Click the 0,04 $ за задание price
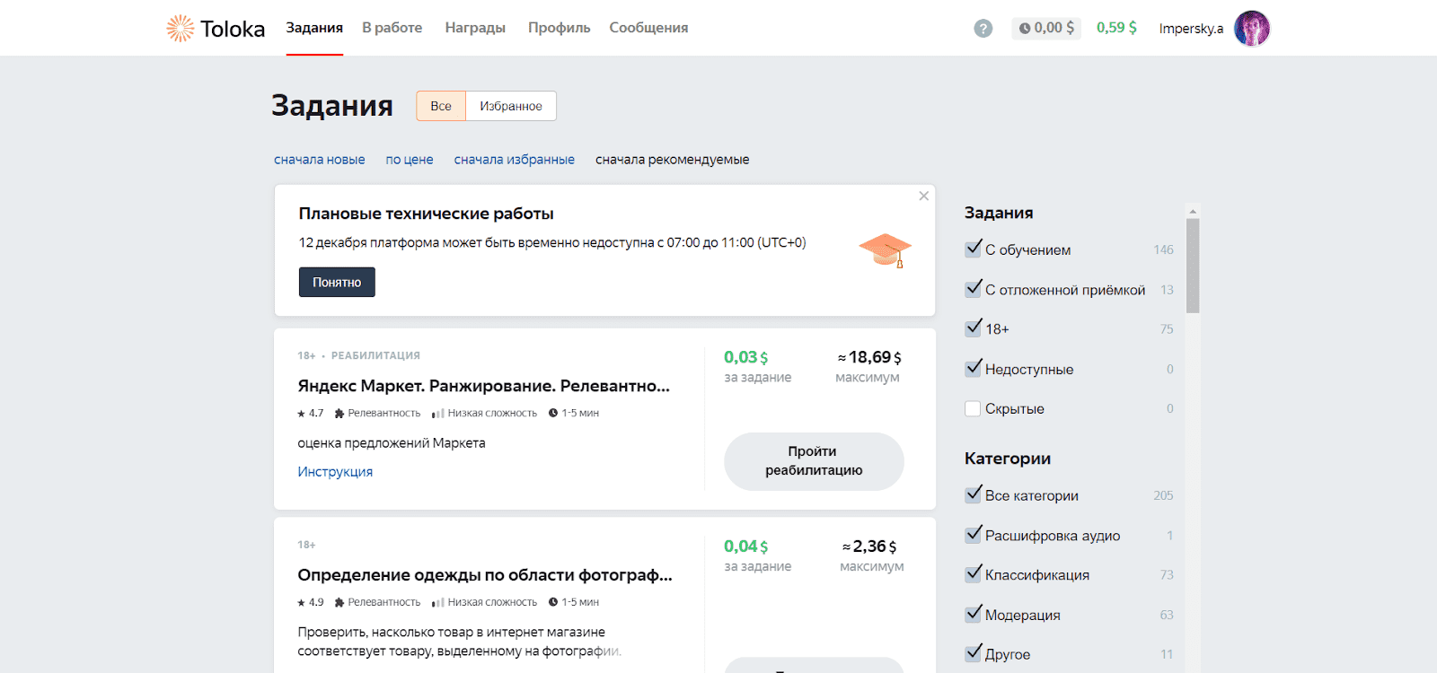 (x=746, y=546)
